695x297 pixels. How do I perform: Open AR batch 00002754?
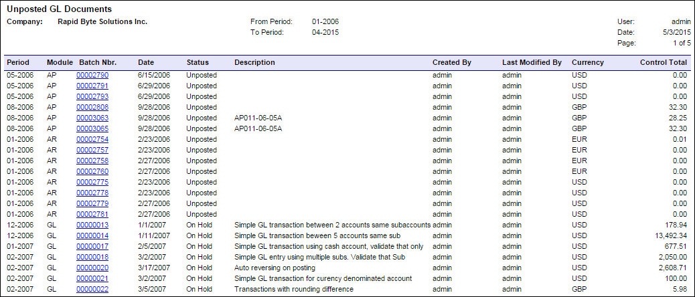[92, 140]
